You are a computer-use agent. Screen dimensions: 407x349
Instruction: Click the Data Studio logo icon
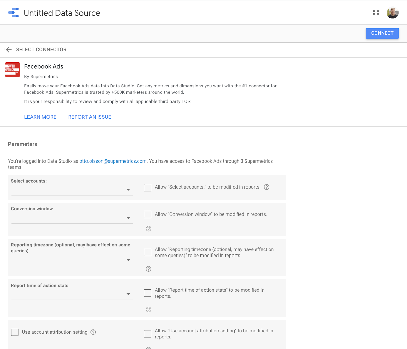pos(13,13)
